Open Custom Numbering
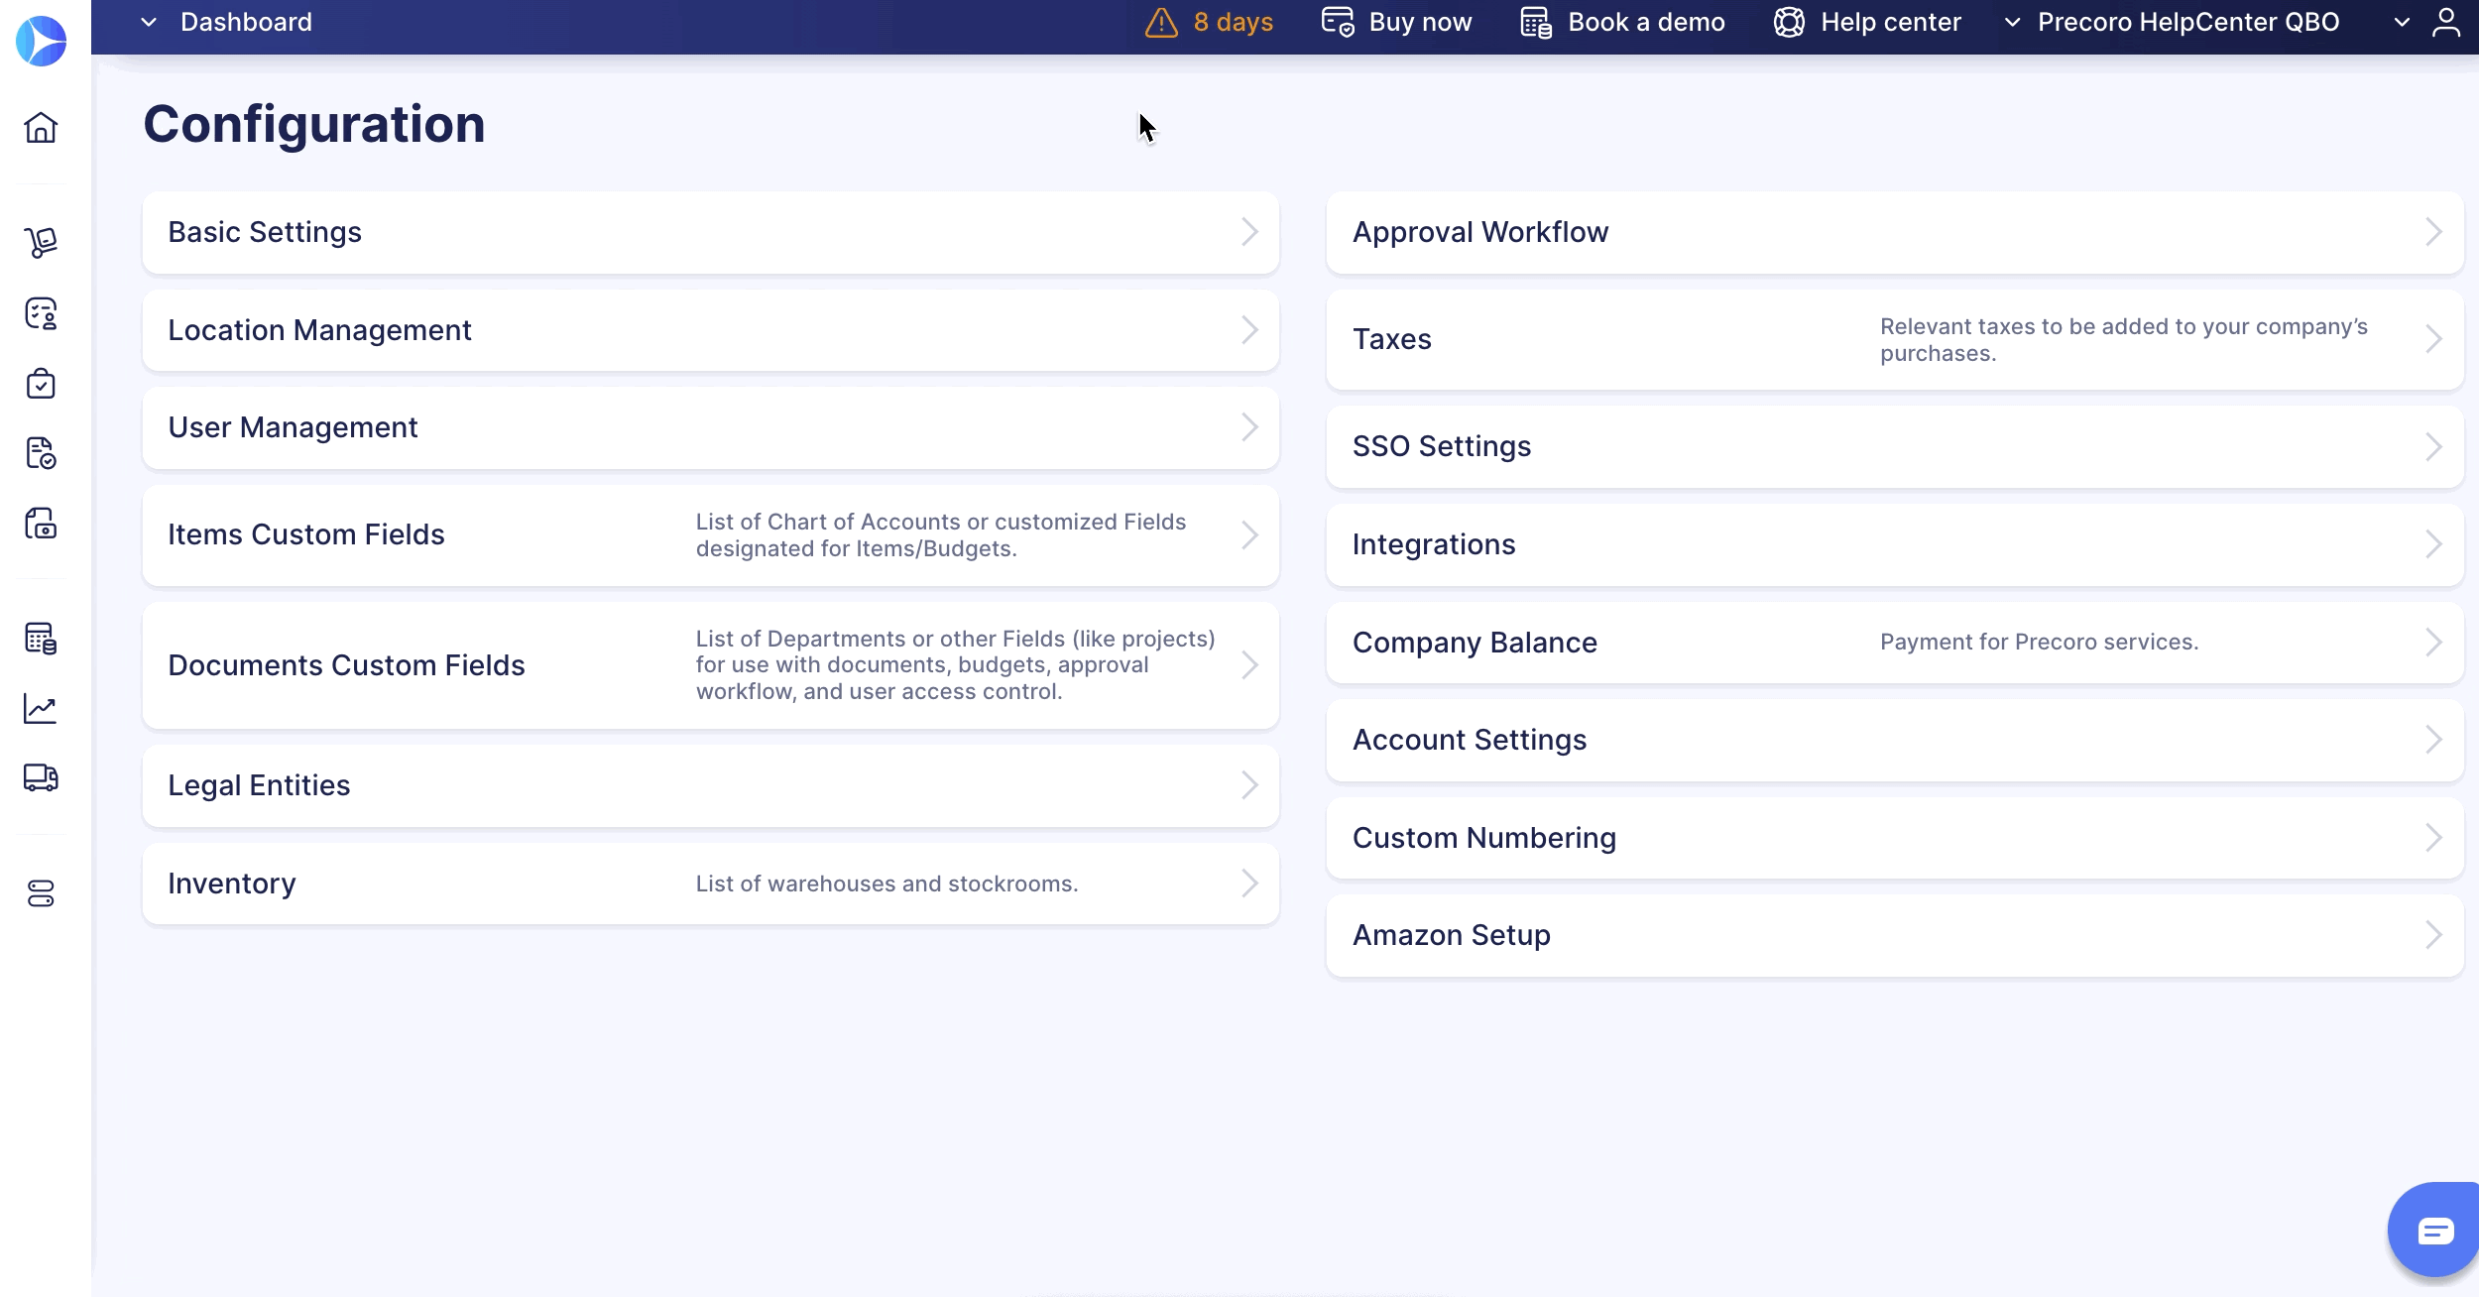Viewport: 2479px width, 1297px height. tap(1895, 838)
